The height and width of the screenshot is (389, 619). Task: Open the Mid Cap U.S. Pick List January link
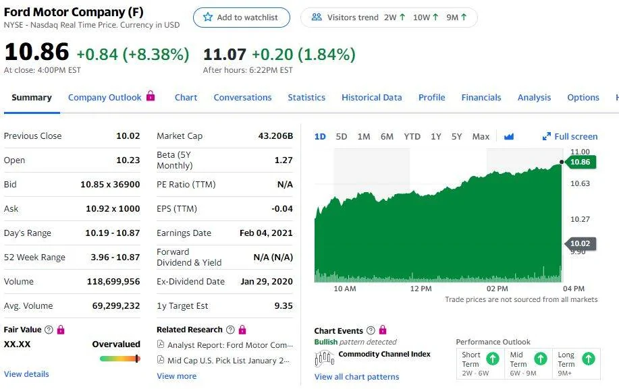(229, 360)
